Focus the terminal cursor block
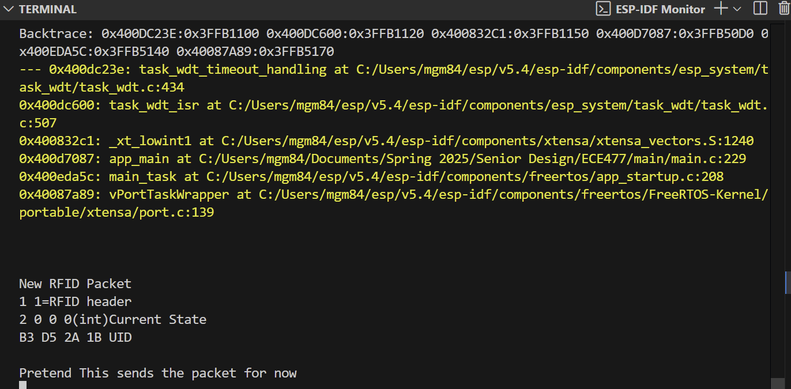Image resolution: width=791 pixels, height=389 pixels. coord(22,385)
